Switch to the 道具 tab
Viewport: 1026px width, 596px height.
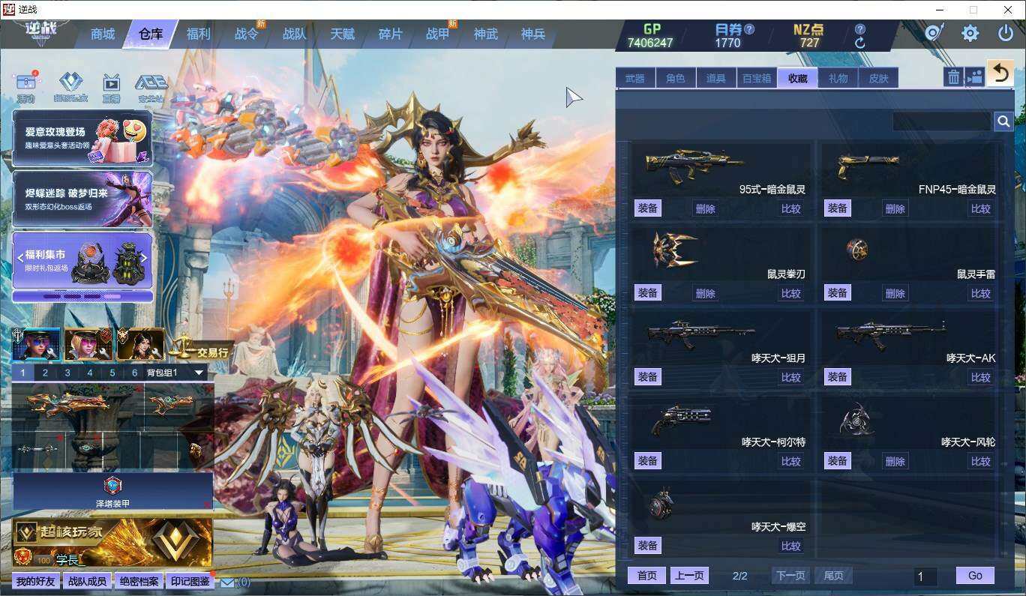point(716,78)
